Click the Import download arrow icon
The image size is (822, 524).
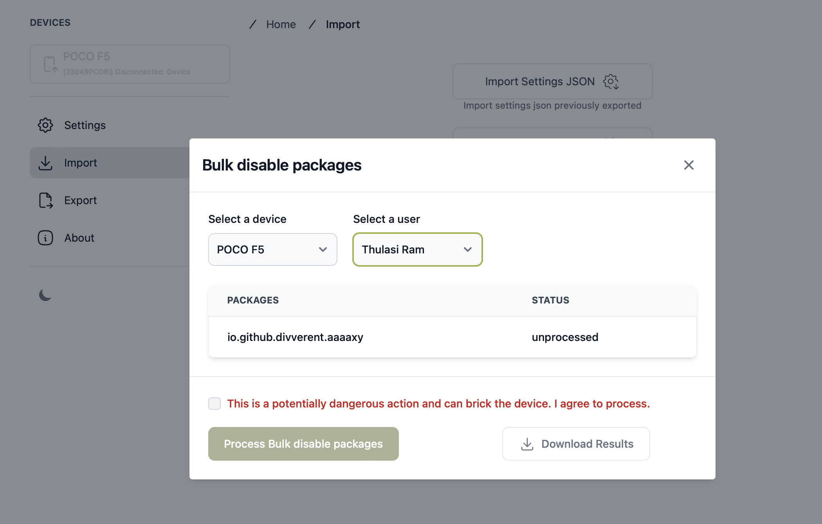point(45,163)
